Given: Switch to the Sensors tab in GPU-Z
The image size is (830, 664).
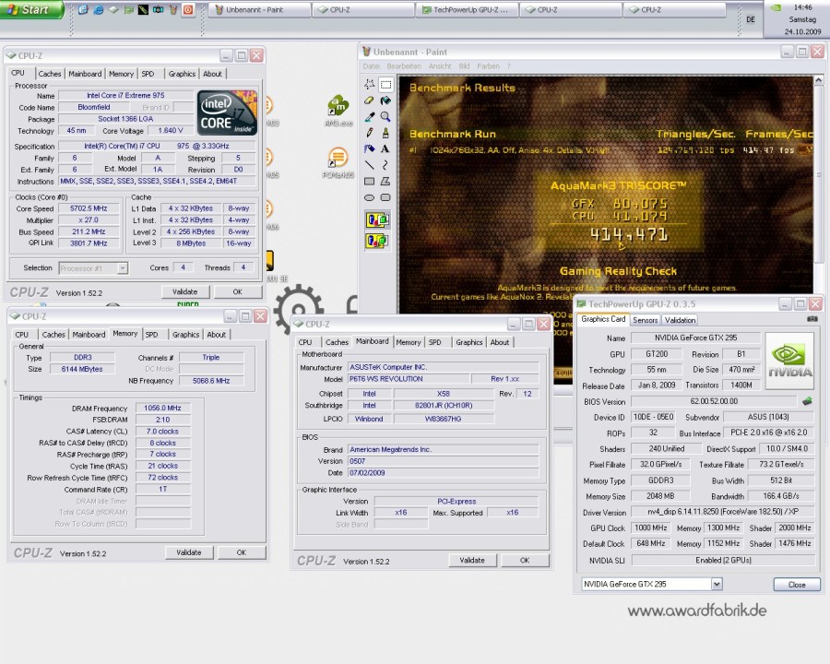Looking at the screenshot, I should tap(645, 320).
